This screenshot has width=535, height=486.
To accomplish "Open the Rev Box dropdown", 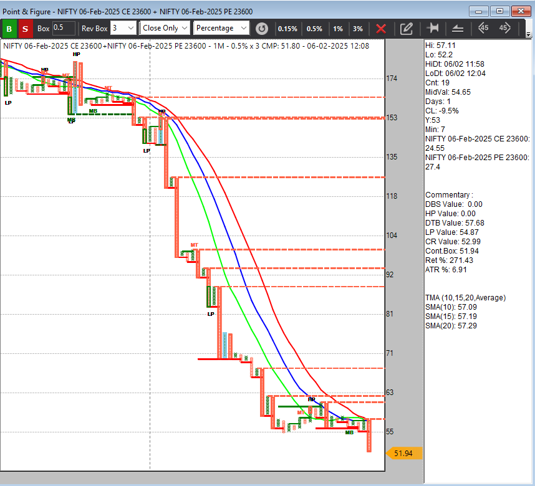I will 123,28.
